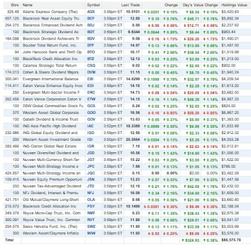Select ING Asia Pacific High Dividend name

(50, 126)
